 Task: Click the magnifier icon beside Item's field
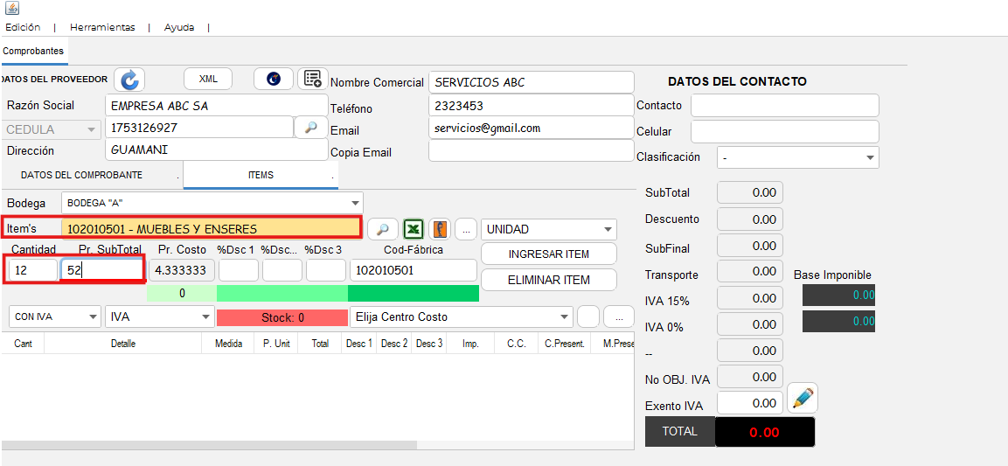coord(382,229)
